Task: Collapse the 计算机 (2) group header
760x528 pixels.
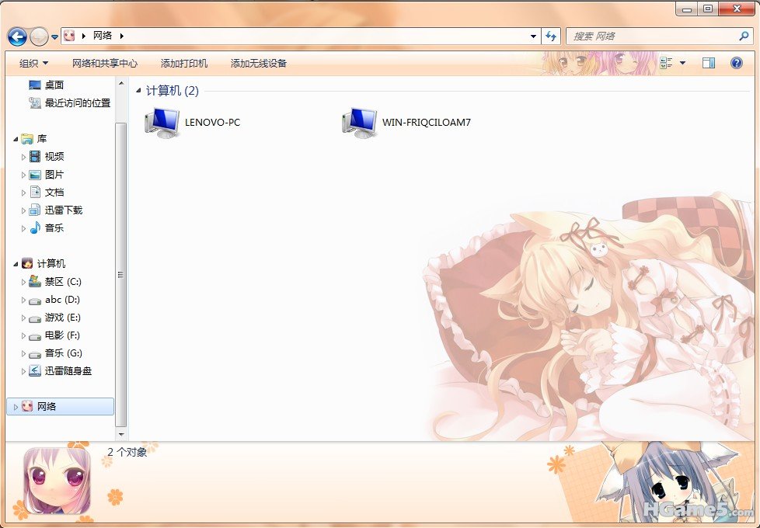Action: 139,92
